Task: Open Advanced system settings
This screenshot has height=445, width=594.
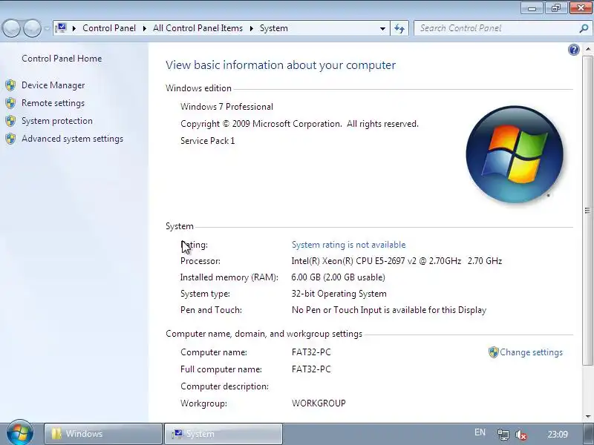Action: 72,139
